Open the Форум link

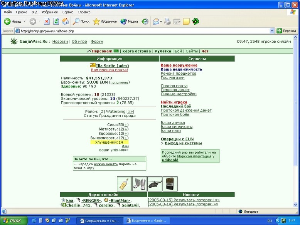[97, 42]
